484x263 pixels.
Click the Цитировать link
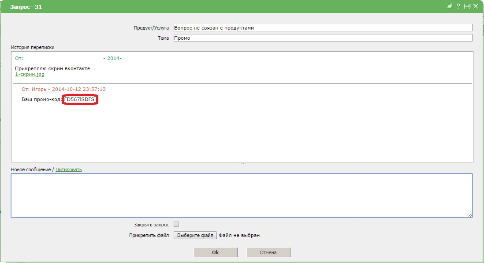tap(68, 169)
